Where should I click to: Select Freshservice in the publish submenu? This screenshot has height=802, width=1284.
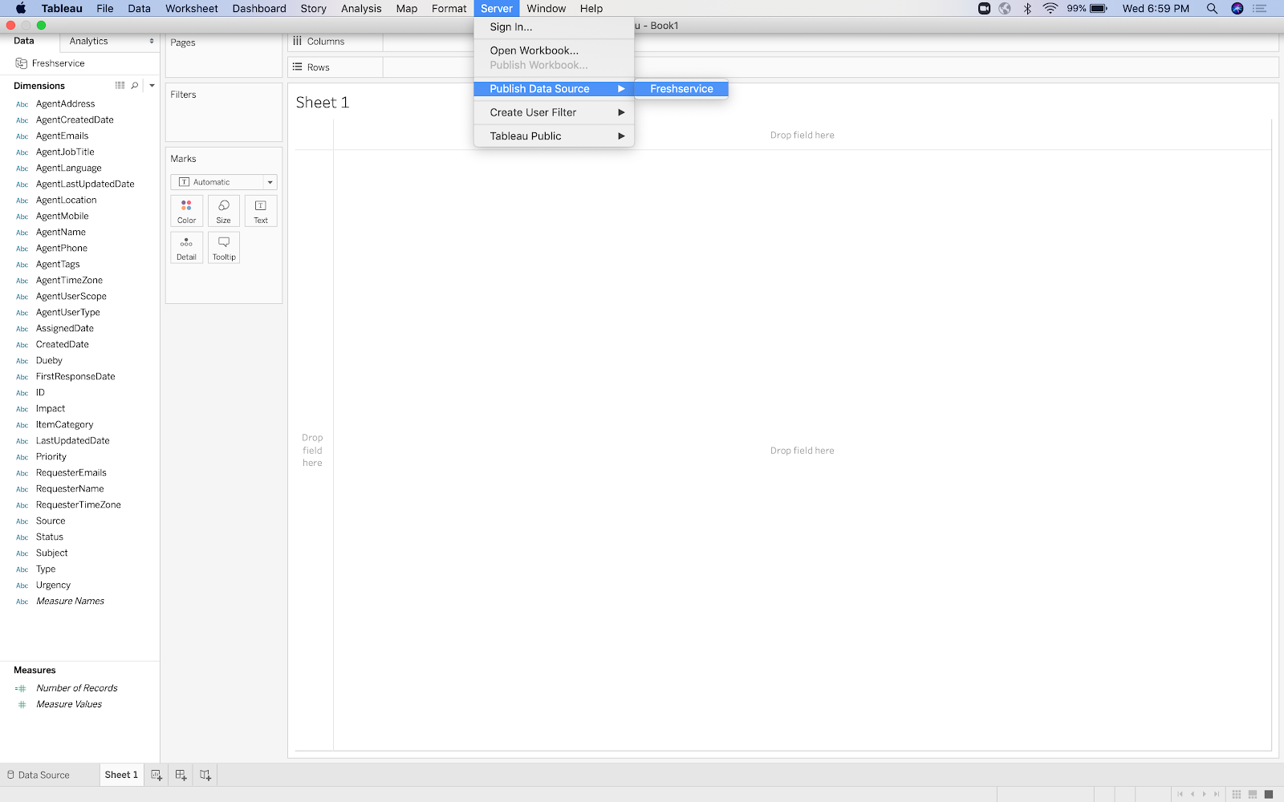pyautogui.click(x=681, y=89)
